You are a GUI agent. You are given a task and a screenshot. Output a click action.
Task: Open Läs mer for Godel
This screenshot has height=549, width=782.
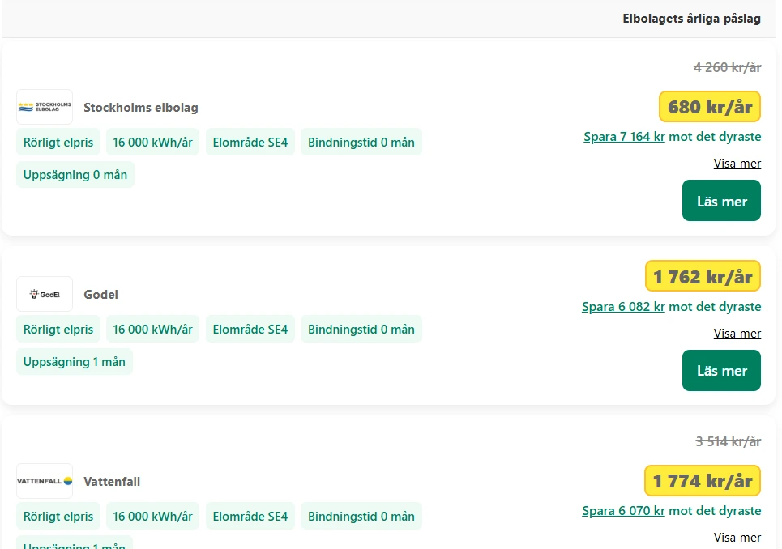(721, 371)
